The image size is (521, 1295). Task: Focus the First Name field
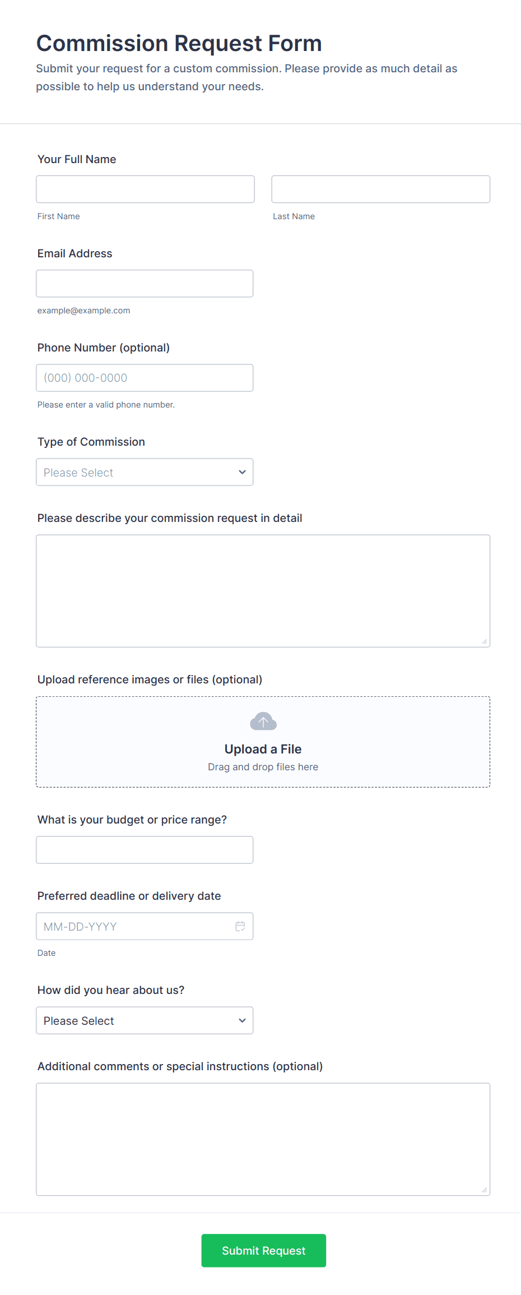(145, 189)
